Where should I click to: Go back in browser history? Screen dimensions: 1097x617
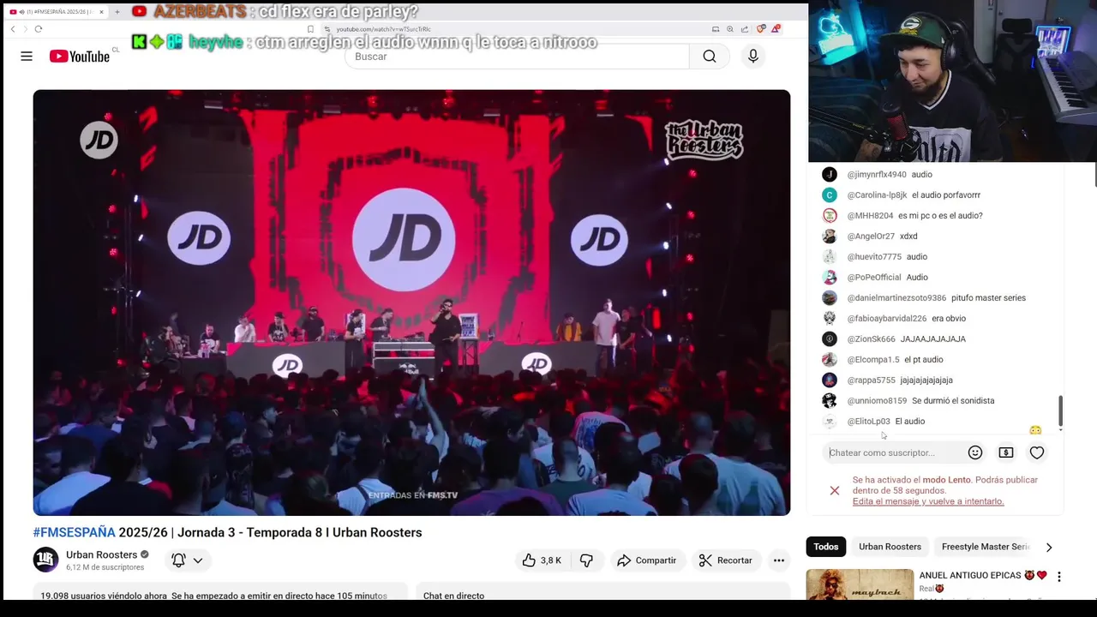coord(13,29)
